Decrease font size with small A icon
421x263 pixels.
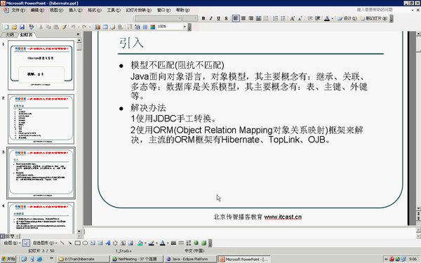(x=300, y=18)
